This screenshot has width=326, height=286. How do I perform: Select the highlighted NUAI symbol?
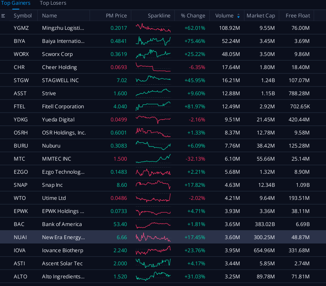[x=20, y=237]
